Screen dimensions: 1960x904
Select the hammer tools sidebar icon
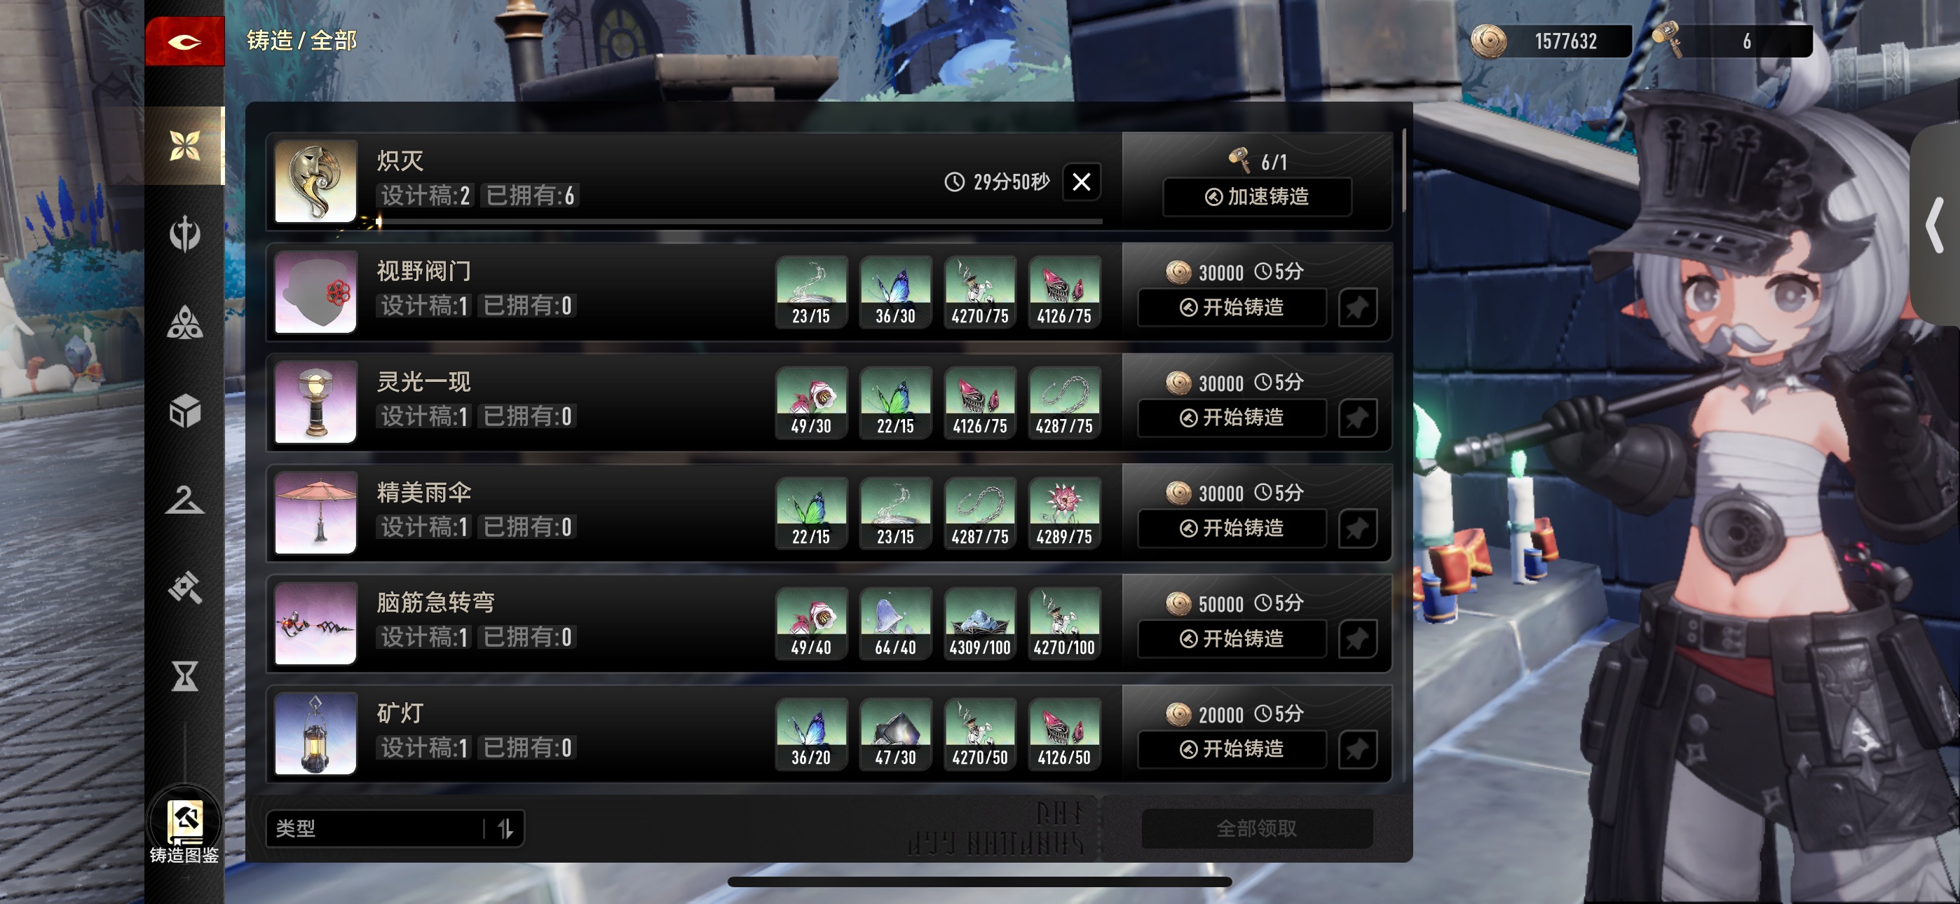[x=185, y=587]
